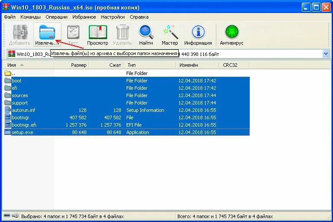Minimize the WinRAR window

[305, 7]
